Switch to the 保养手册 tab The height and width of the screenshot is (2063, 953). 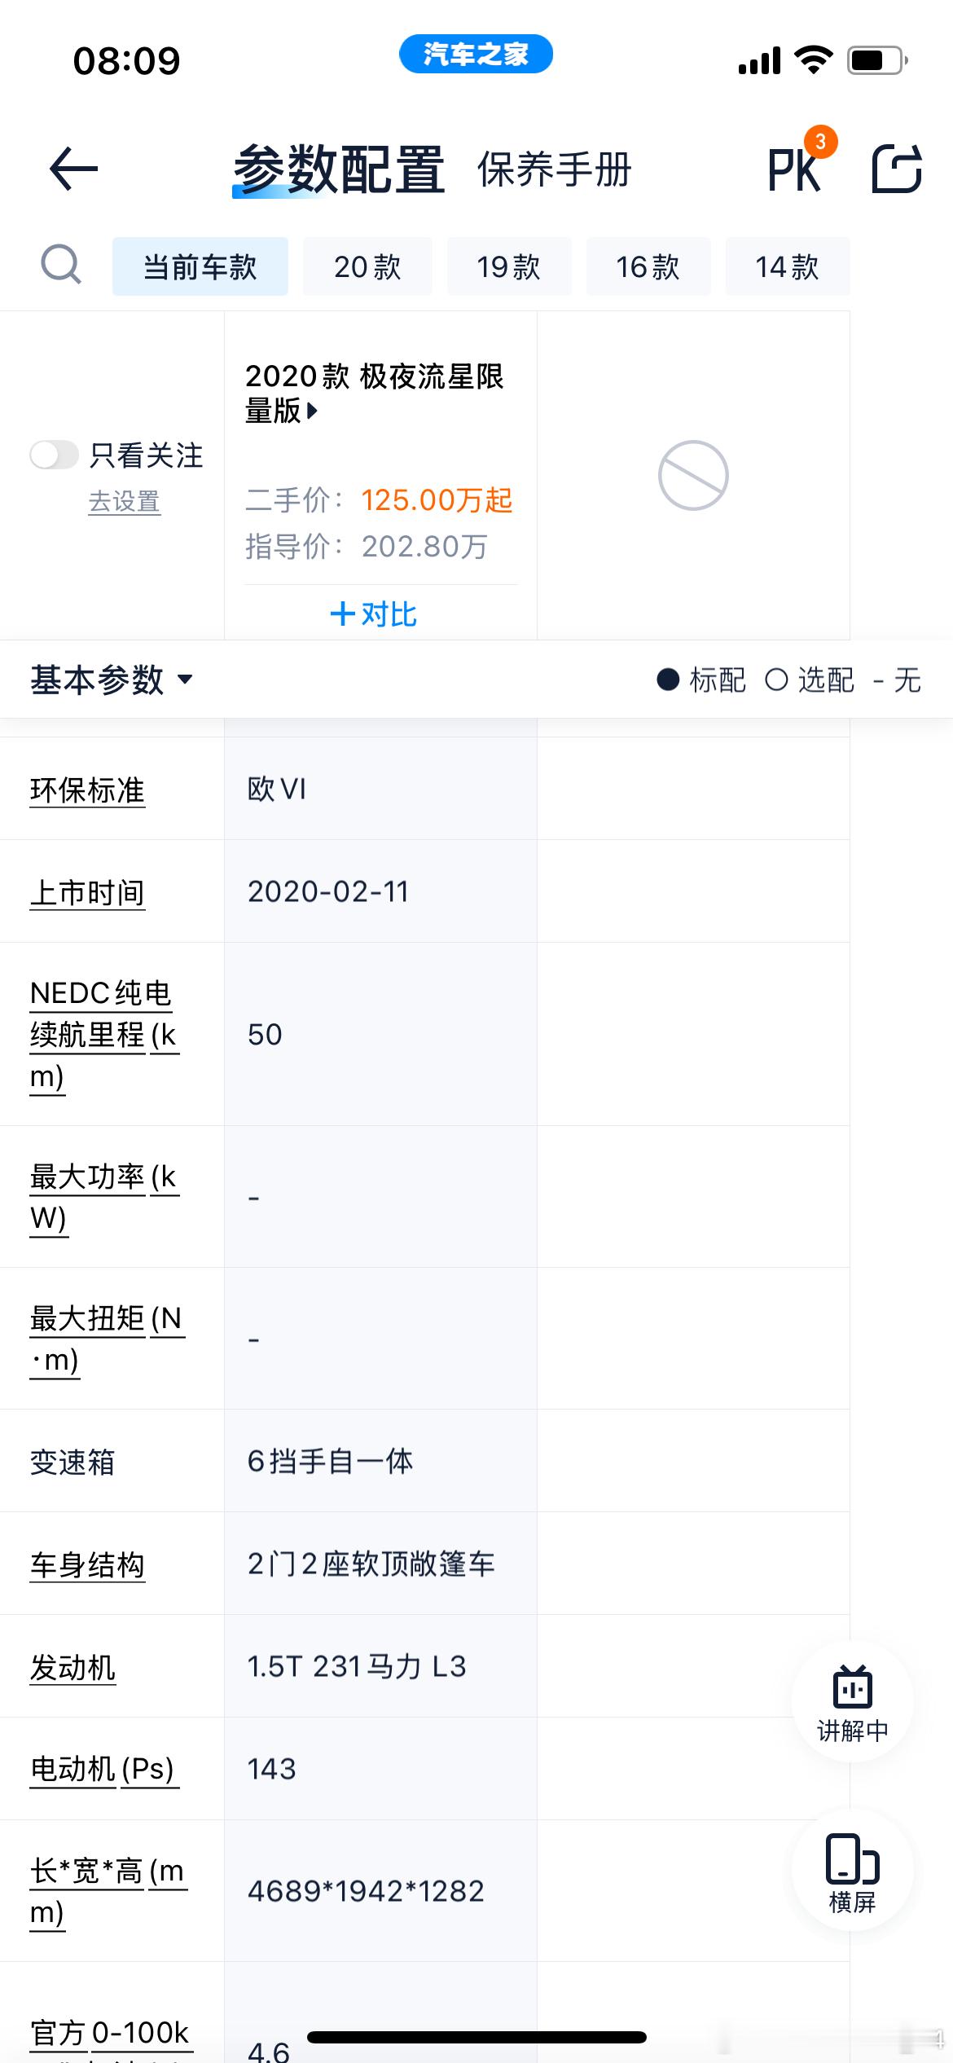(x=554, y=169)
